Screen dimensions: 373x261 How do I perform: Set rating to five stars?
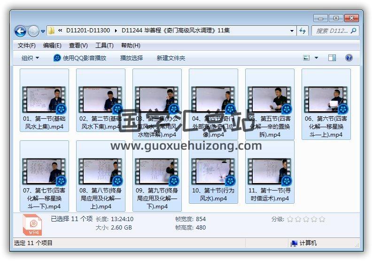[322, 219]
